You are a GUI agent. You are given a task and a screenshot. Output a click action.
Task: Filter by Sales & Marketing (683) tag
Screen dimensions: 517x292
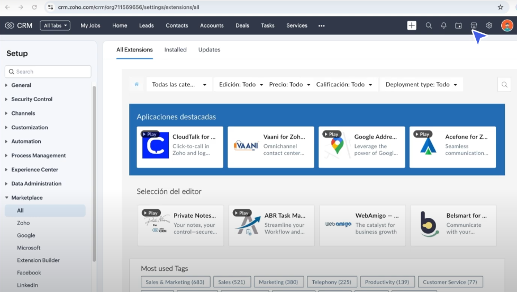(175, 282)
